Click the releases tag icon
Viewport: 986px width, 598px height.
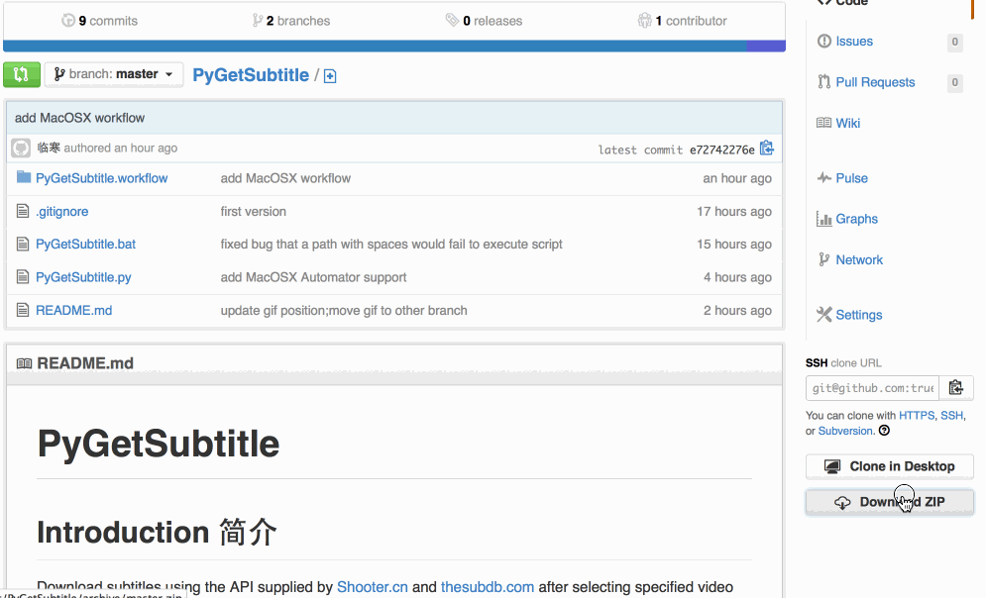452,20
